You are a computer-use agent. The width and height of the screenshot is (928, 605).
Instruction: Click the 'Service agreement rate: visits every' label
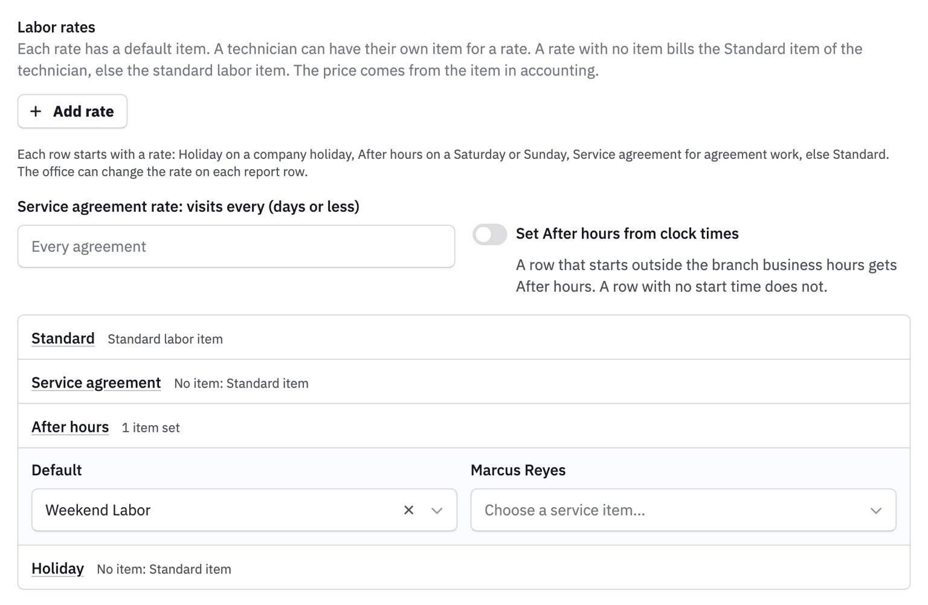click(188, 206)
